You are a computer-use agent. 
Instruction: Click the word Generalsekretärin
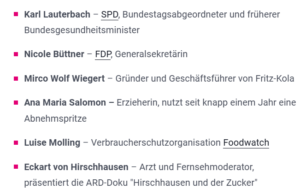[151, 54]
